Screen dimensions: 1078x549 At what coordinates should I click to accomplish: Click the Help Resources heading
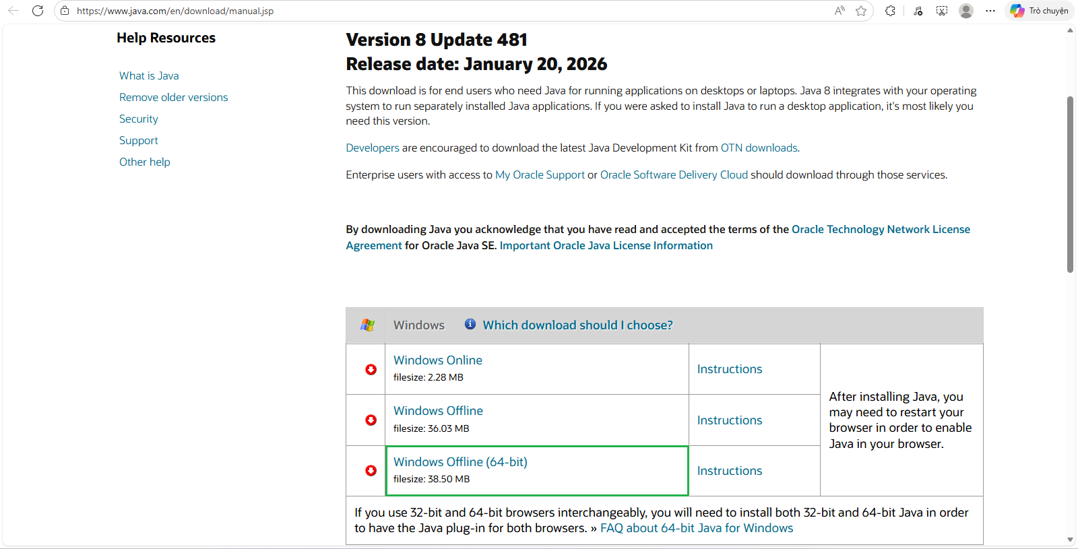[166, 38]
